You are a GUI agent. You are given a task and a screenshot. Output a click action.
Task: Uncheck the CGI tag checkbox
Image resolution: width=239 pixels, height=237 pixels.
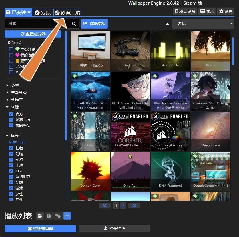pos(11,171)
